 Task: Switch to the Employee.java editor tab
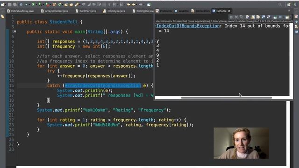114,11
